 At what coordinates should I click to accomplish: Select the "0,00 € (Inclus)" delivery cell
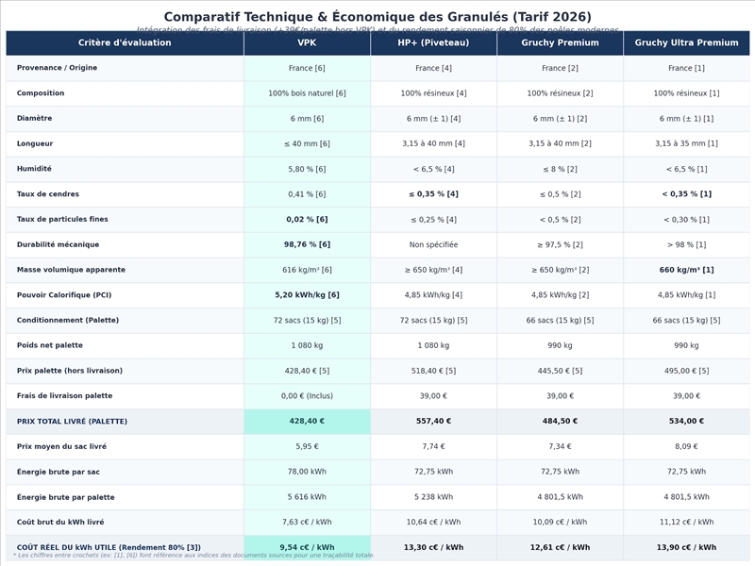point(307,395)
